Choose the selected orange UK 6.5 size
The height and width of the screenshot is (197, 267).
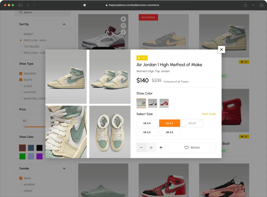point(169,123)
